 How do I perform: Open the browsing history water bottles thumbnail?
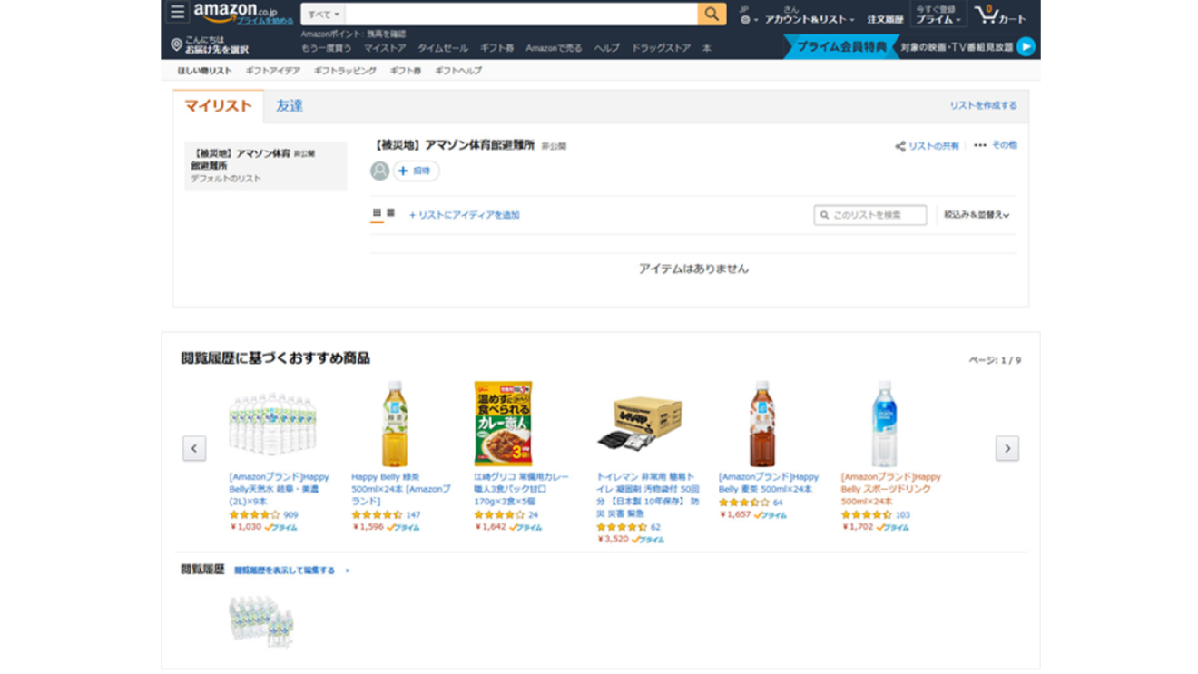click(261, 621)
